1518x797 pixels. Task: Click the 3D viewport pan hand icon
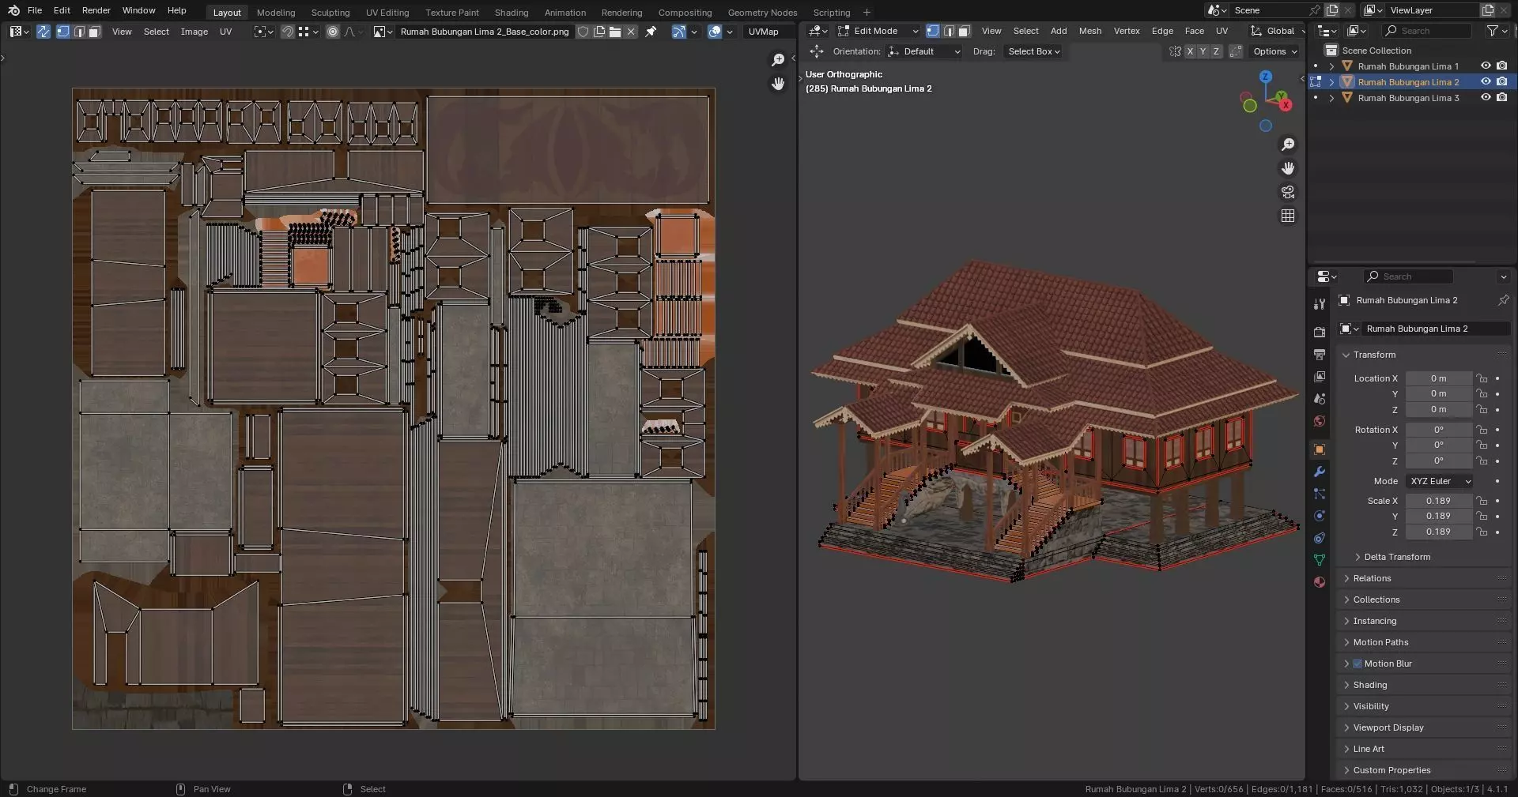pos(1288,168)
